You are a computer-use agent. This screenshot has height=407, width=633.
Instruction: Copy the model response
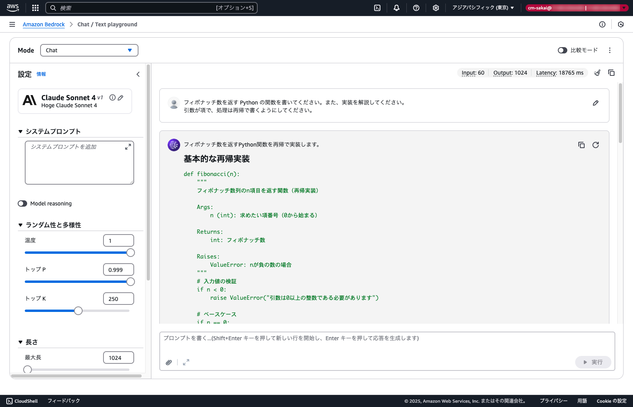coord(581,145)
